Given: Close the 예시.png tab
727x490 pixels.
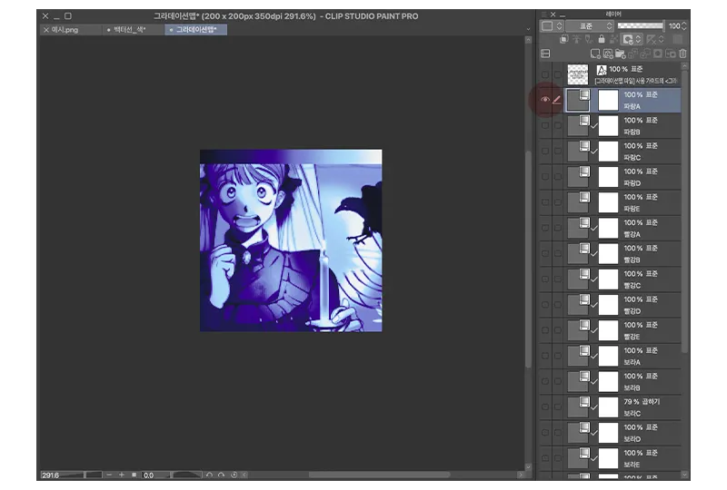Looking at the screenshot, I should 46,30.
